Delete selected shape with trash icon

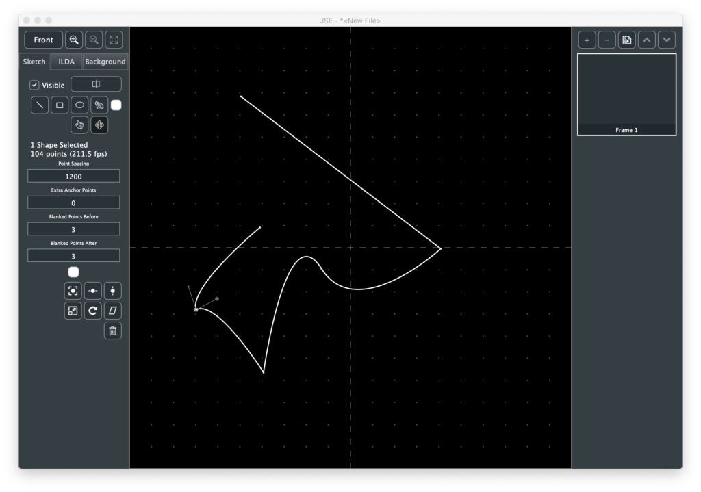tap(113, 331)
